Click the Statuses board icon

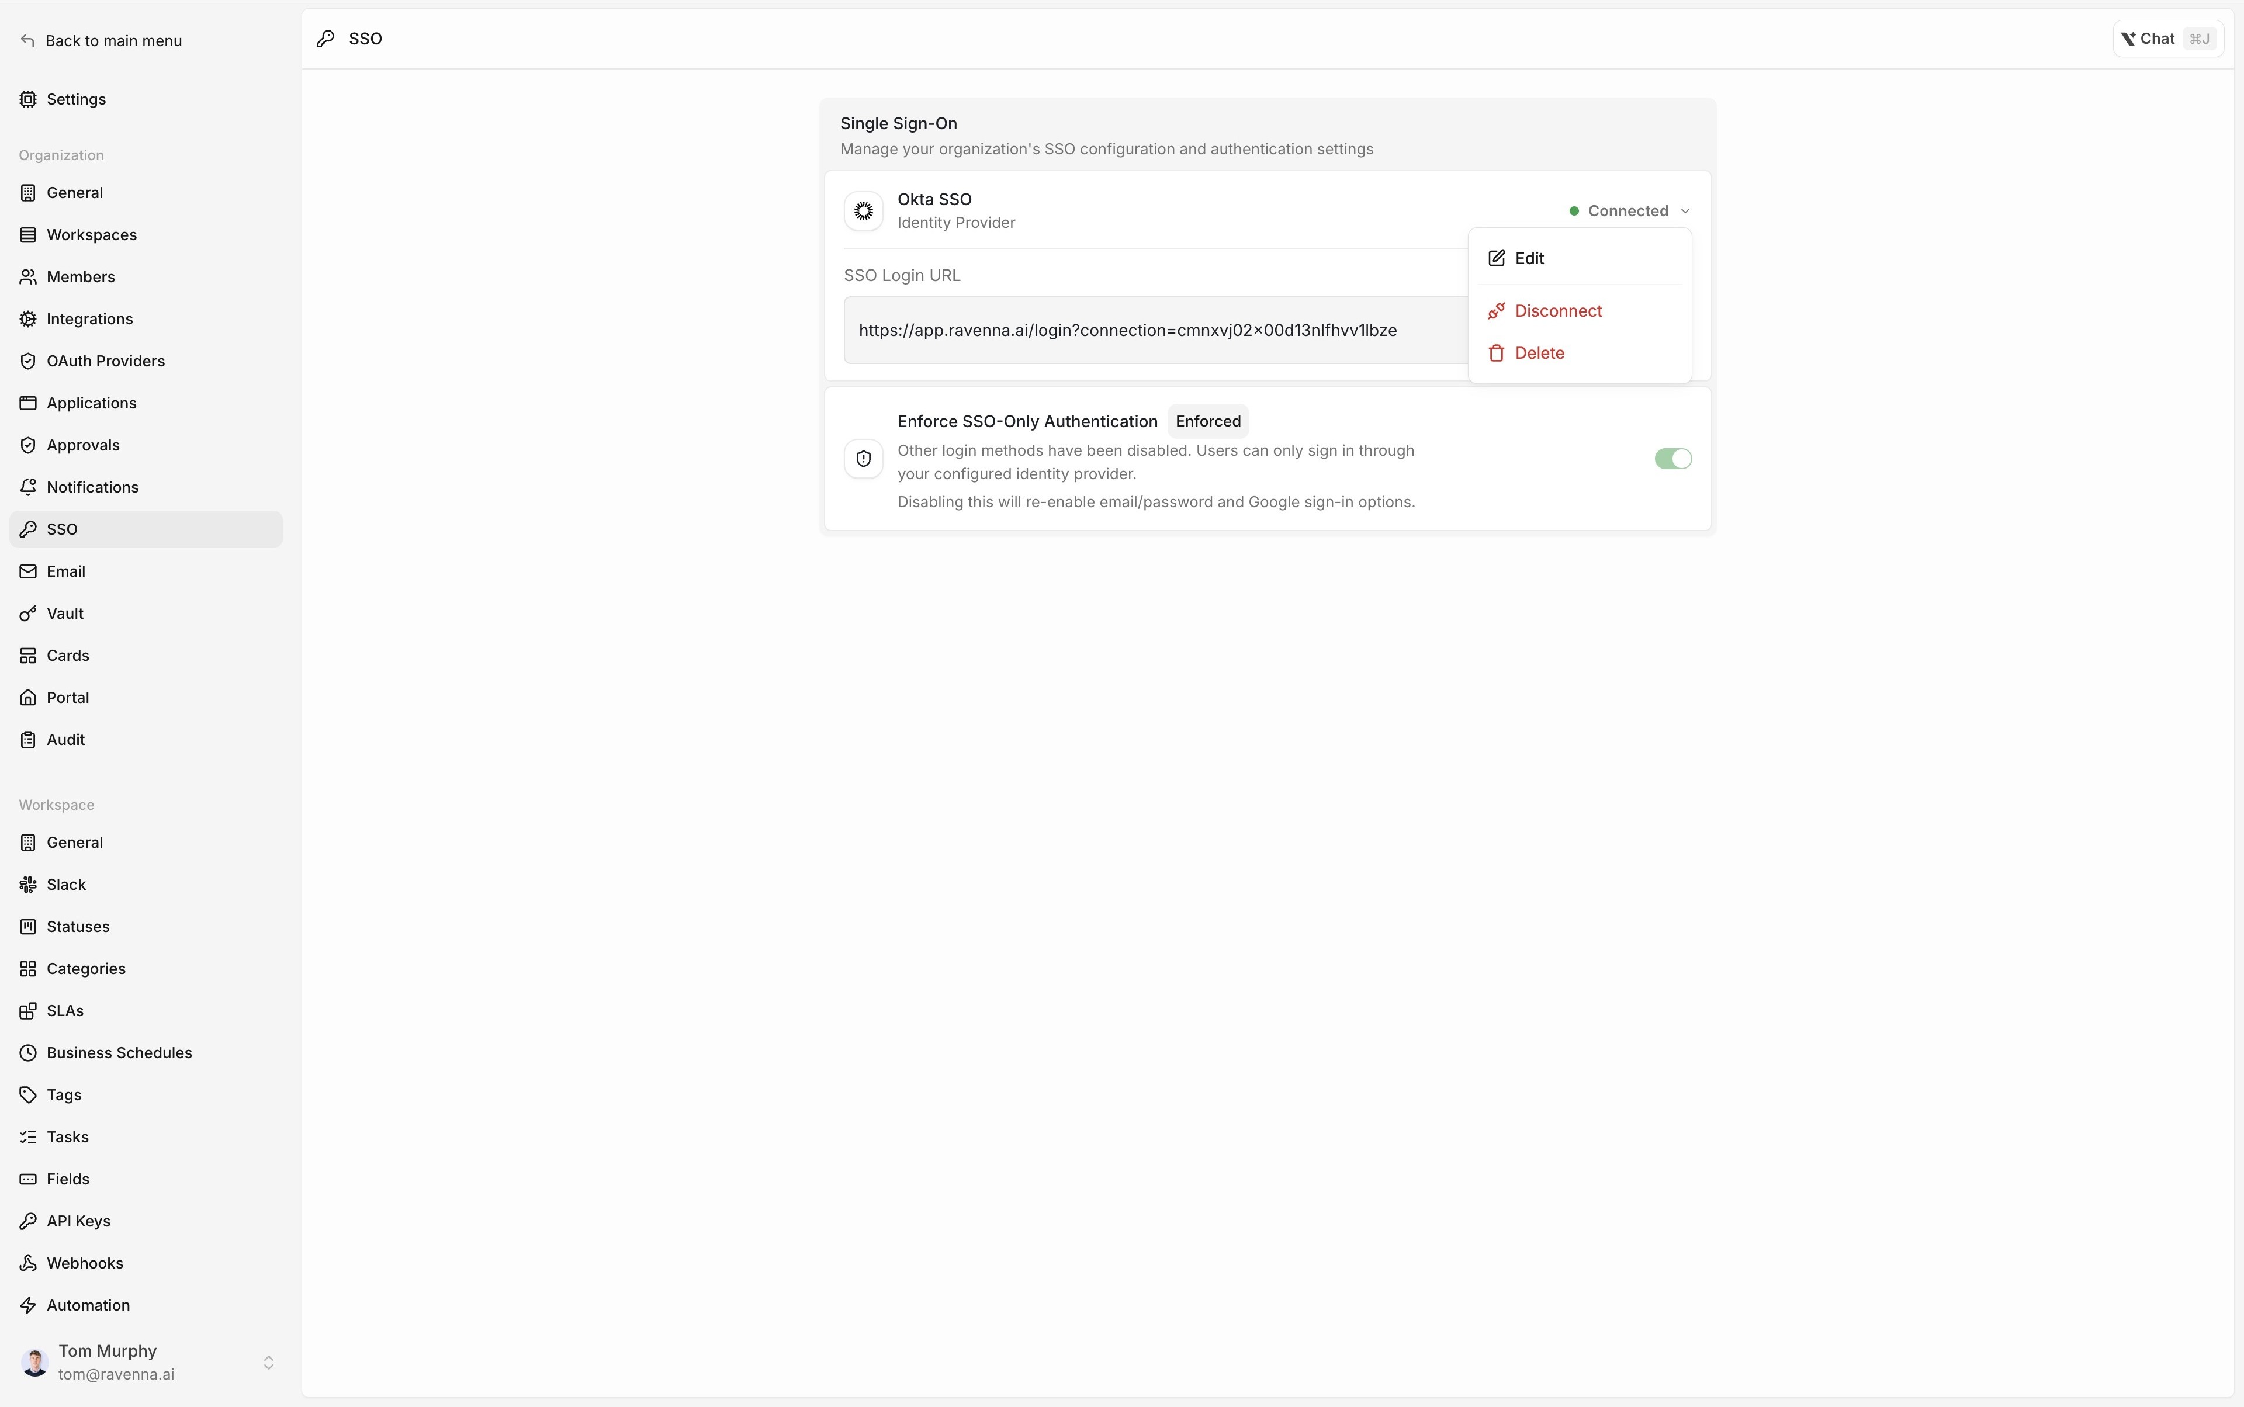28,927
